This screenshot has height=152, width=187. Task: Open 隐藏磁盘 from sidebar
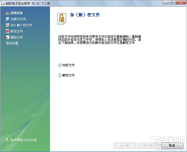[17, 13]
